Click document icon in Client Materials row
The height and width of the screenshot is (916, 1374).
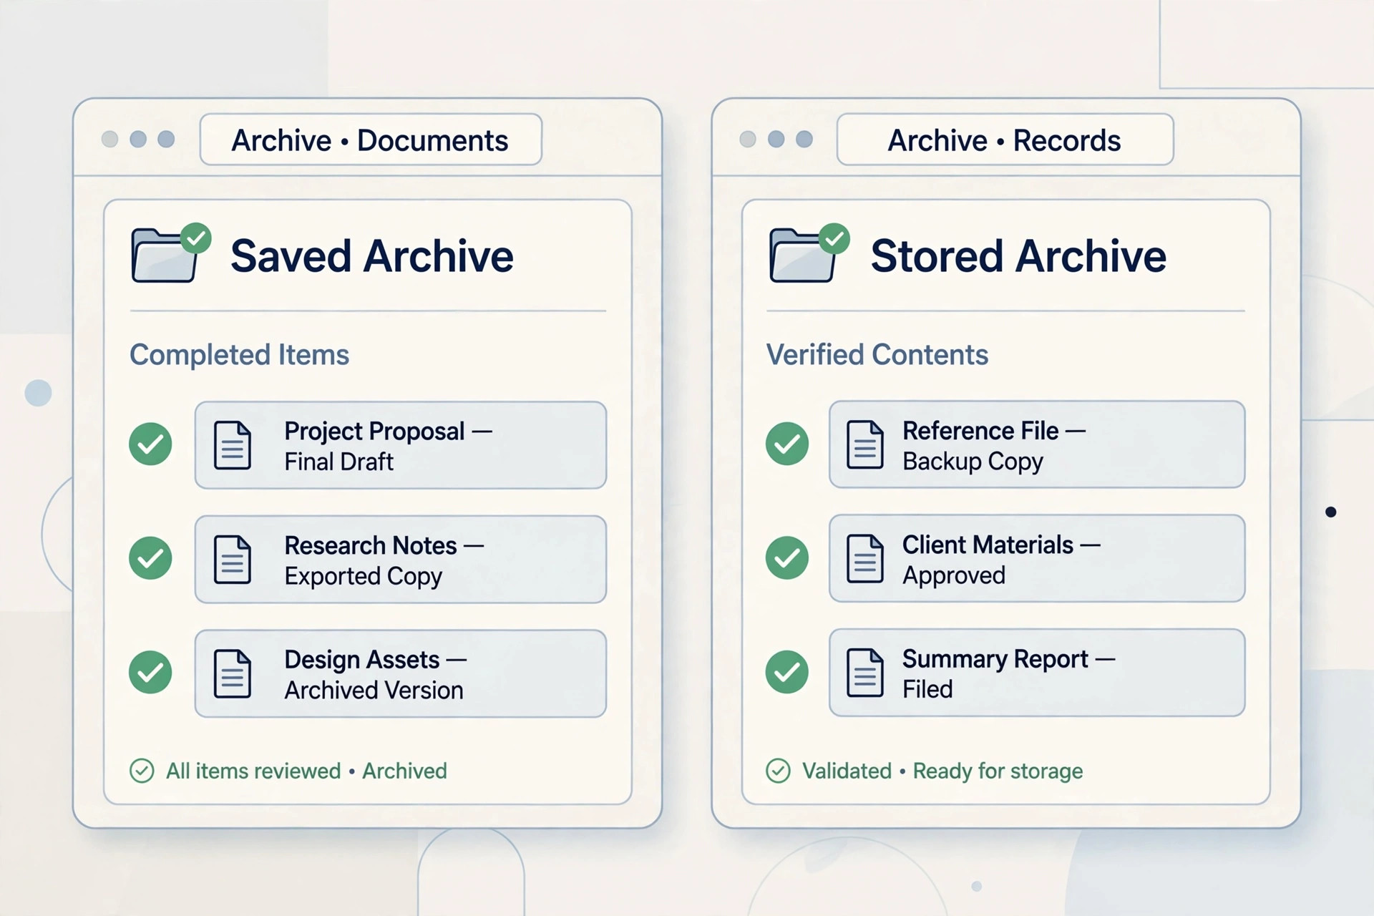[x=865, y=558]
